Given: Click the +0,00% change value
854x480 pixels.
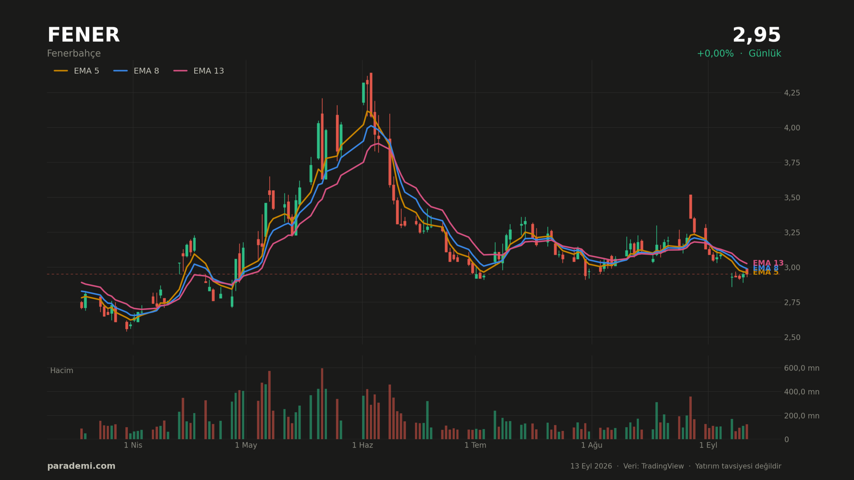Looking at the screenshot, I should point(715,53).
